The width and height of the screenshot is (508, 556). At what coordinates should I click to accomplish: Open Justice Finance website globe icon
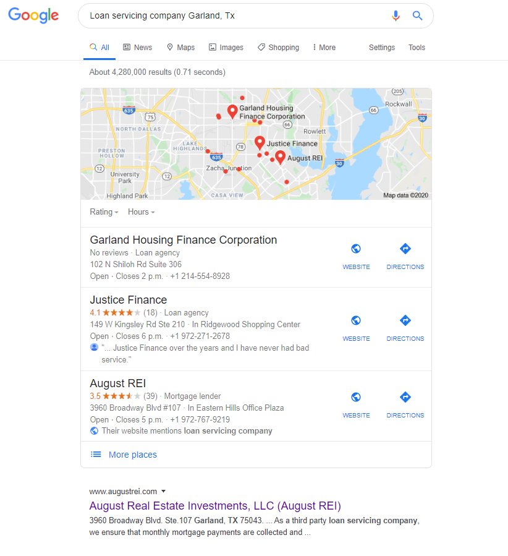pos(356,320)
